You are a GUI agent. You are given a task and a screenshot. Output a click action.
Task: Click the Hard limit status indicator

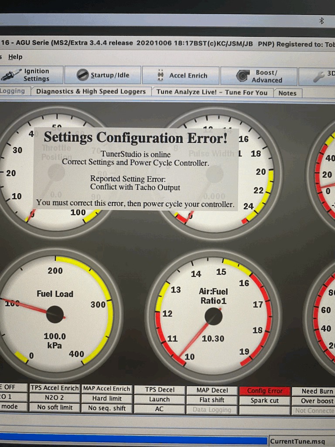coord(107,398)
